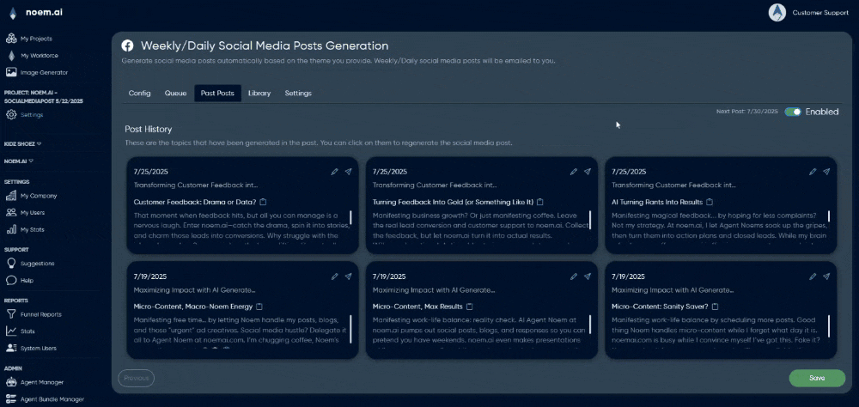Click the Customer Support account name
The height and width of the screenshot is (407, 859).
tap(820, 13)
